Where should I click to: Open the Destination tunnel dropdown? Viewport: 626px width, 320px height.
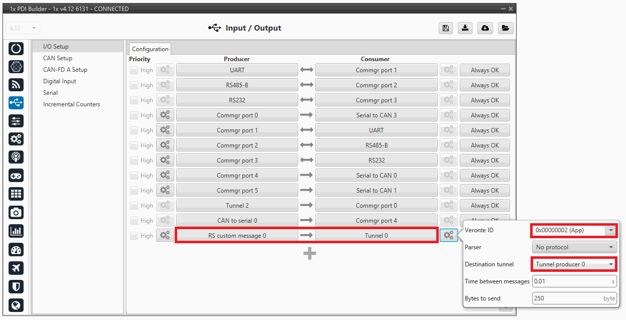(574, 264)
